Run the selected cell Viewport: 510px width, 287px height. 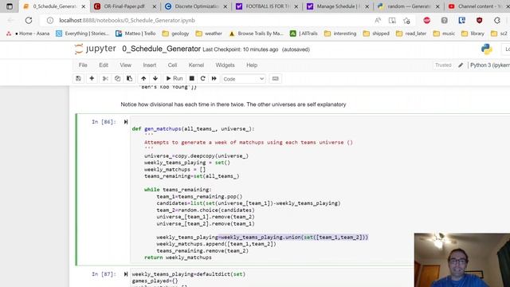point(175,78)
